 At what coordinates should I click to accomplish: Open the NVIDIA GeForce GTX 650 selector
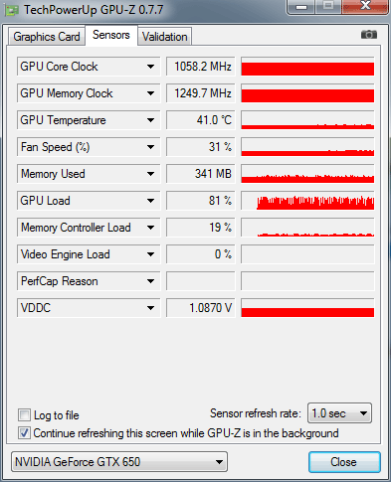(x=119, y=462)
